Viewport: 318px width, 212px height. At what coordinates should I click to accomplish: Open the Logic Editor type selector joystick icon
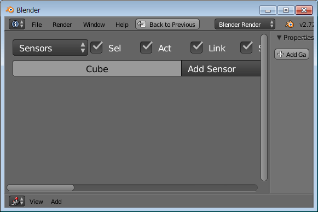coord(17,201)
